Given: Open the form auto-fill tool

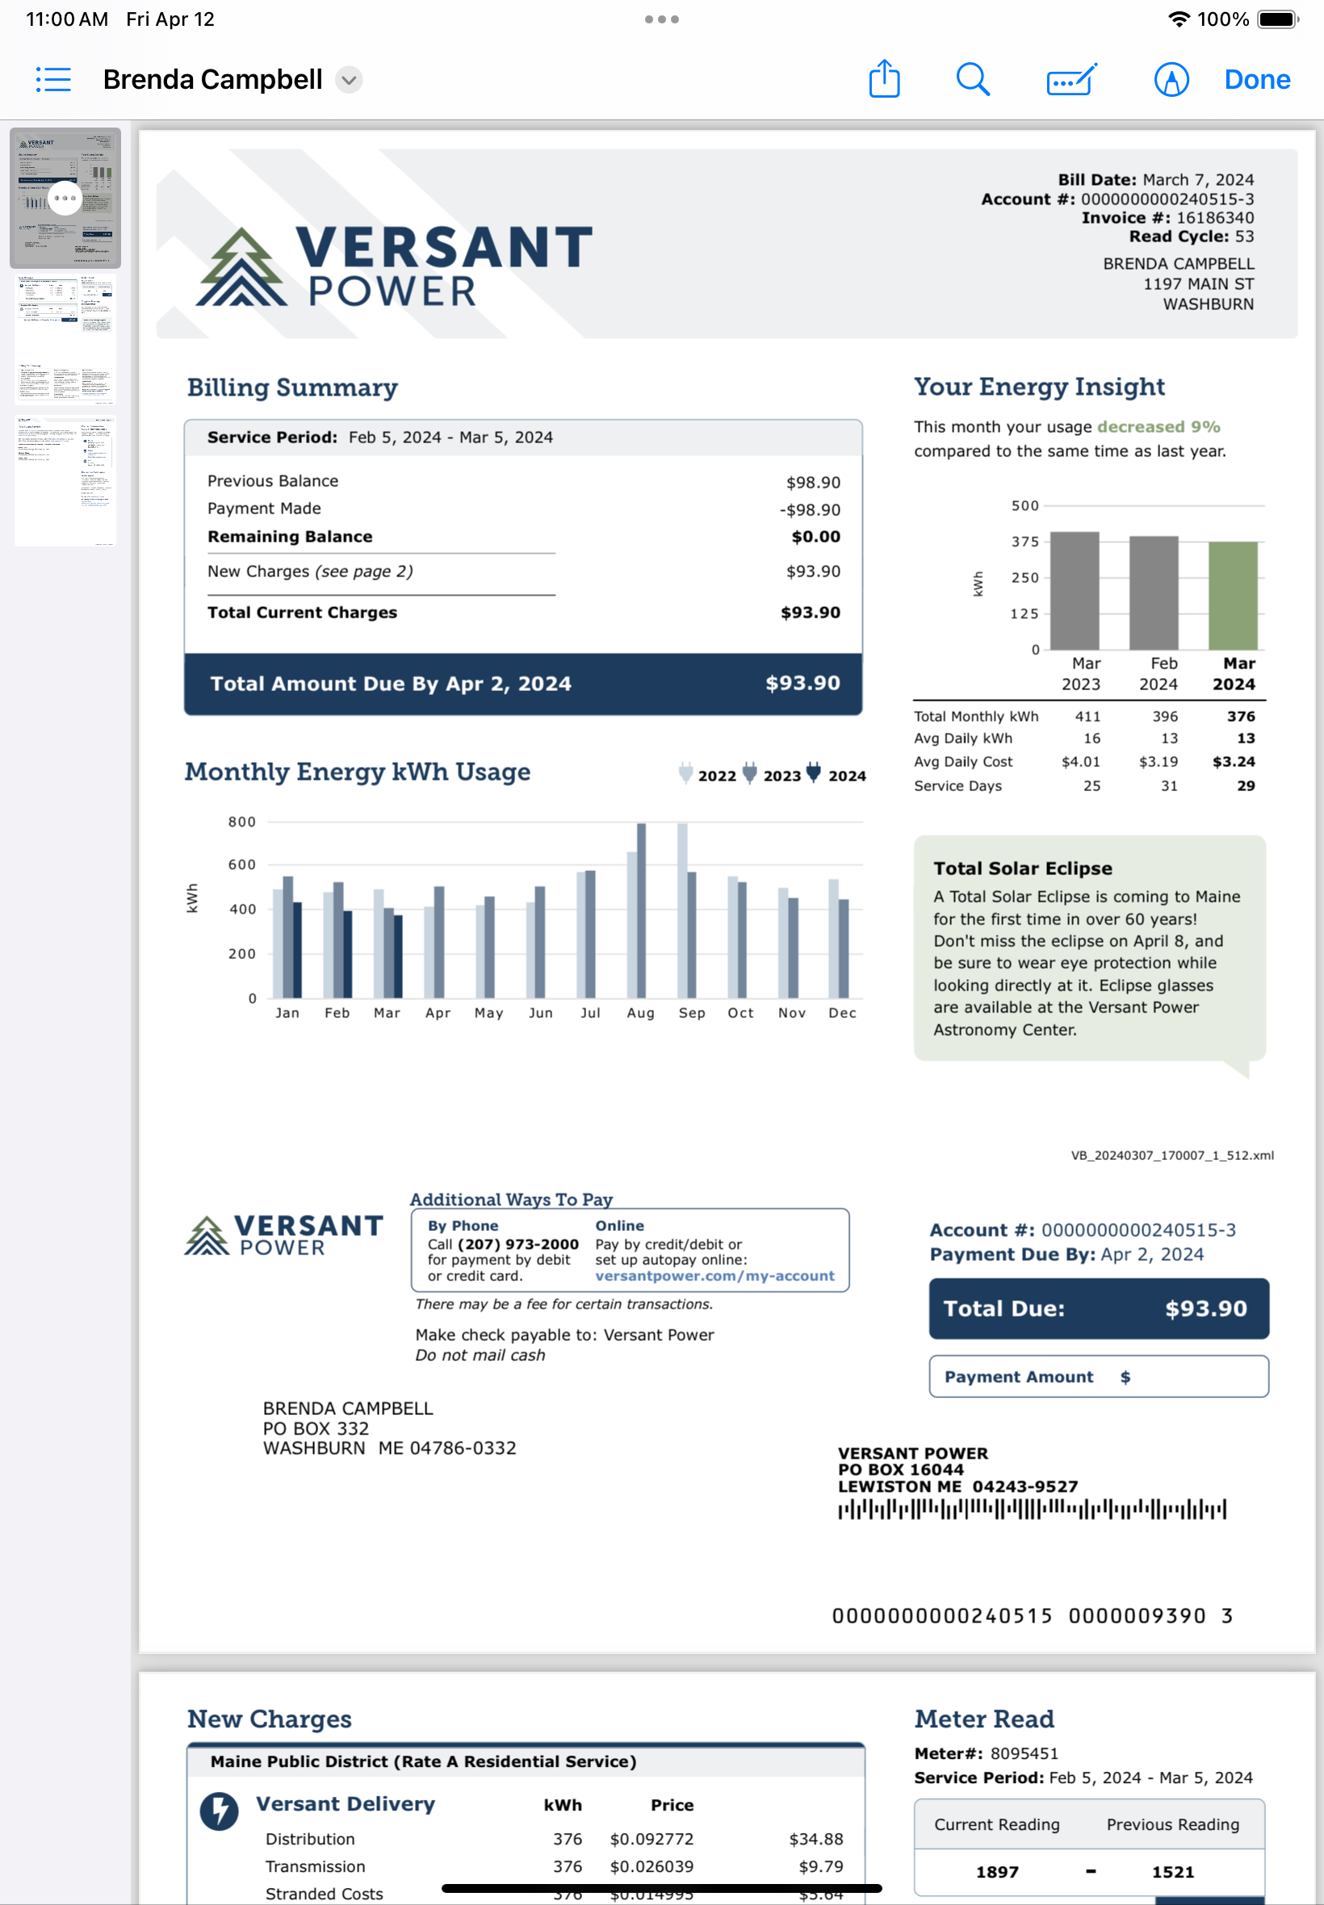Looking at the screenshot, I should (1071, 80).
